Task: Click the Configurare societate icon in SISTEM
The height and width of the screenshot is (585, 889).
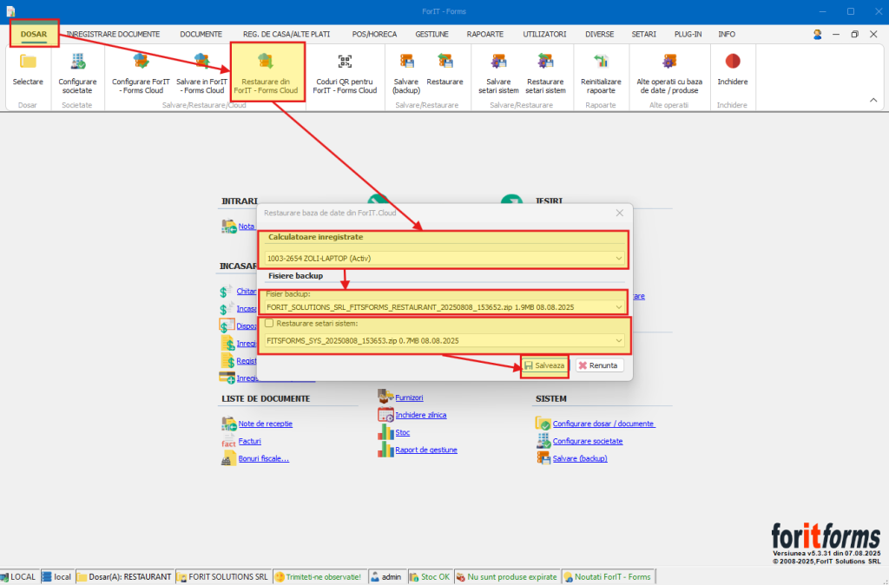Action: click(x=543, y=441)
